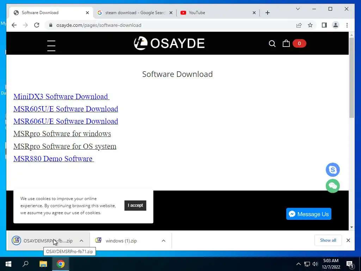This screenshot has width=361, height=271.
Task: Show hidden system tray icons
Action: pyautogui.click(x=298, y=264)
